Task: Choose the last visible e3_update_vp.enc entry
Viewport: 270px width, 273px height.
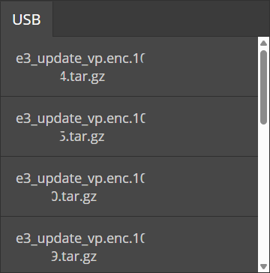Action: [129, 244]
